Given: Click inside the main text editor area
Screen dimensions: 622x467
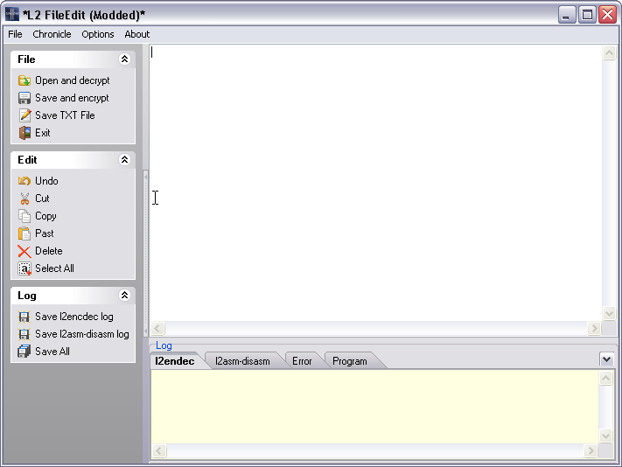Looking at the screenshot, I should click(x=375, y=183).
